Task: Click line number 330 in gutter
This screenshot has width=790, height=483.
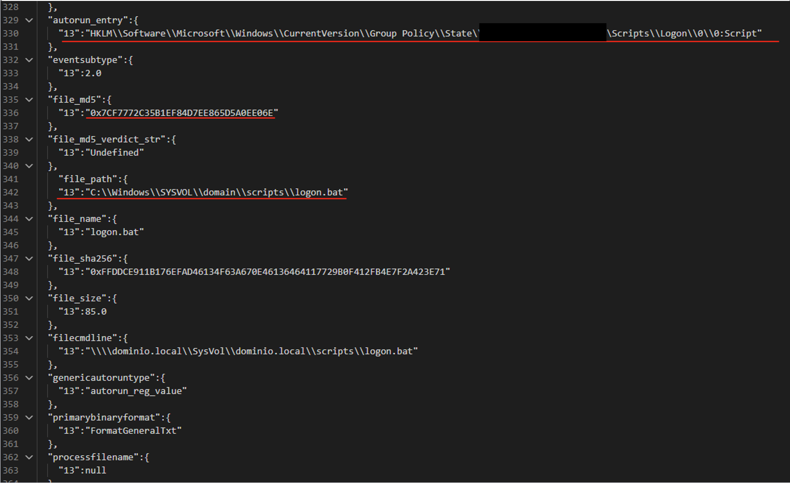Action: tap(11, 33)
